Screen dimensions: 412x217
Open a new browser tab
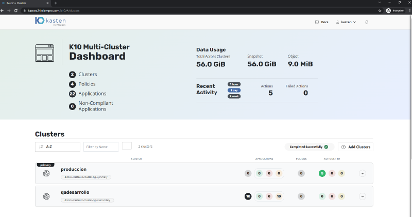[x=56, y=3]
